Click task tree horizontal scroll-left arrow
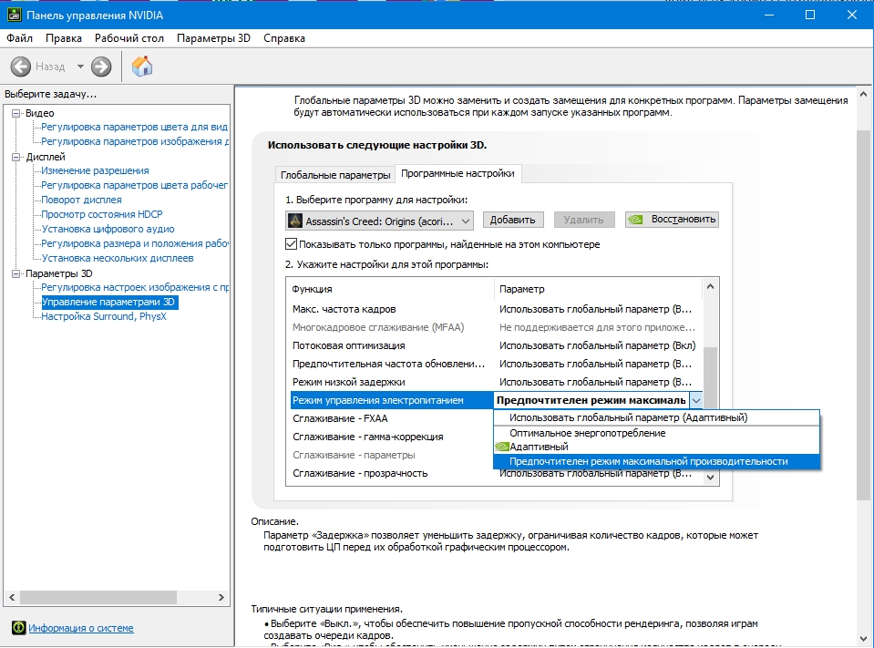The height and width of the screenshot is (648, 874). [12, 597]
